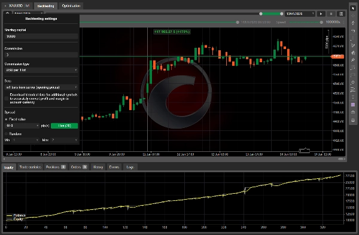359x235 pixels.
Task: Stop the backtest with stop button
Action: 331,14
